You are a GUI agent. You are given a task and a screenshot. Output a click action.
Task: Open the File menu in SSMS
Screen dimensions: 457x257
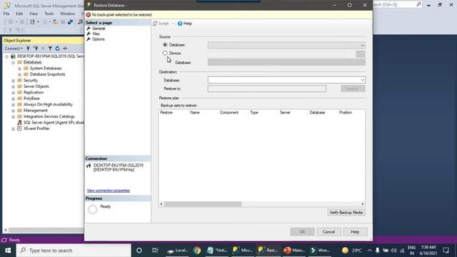6,14
